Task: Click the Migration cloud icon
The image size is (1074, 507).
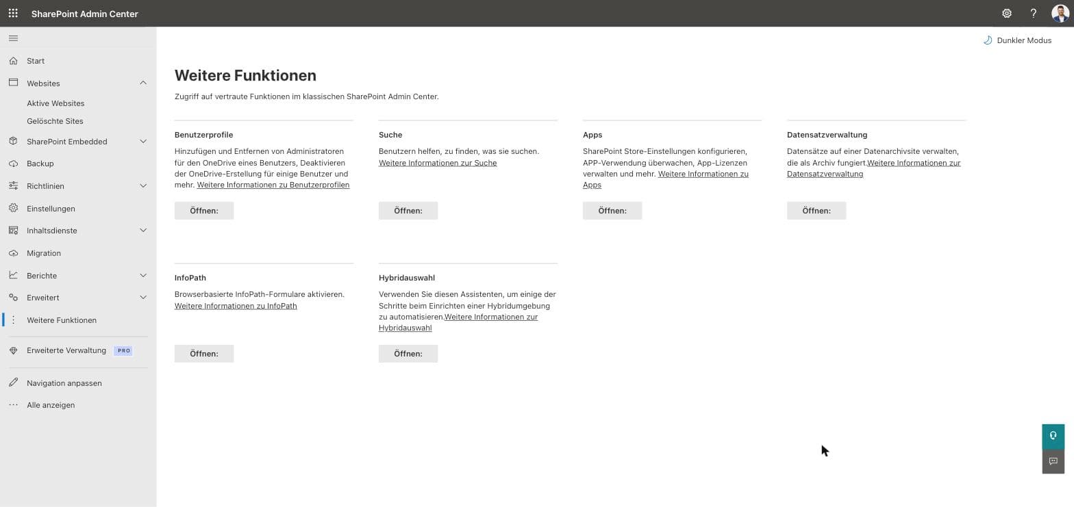Action: (13, 253)
